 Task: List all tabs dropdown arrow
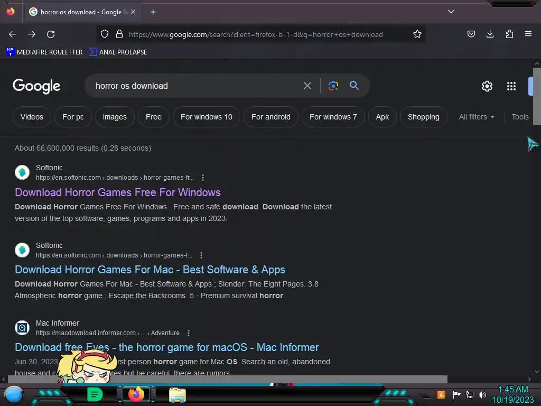[x=451, y=12]
